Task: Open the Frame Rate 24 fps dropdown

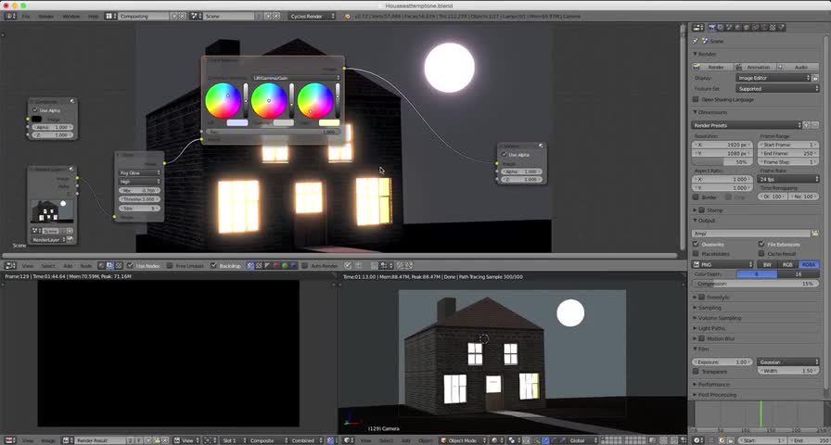Action: [x=788, y=179]
